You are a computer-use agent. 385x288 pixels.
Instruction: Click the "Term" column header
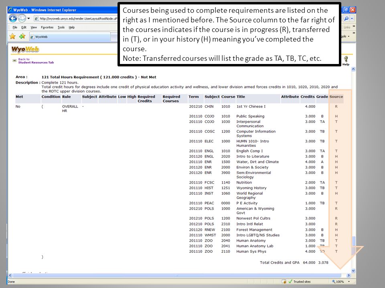point(193,97)
